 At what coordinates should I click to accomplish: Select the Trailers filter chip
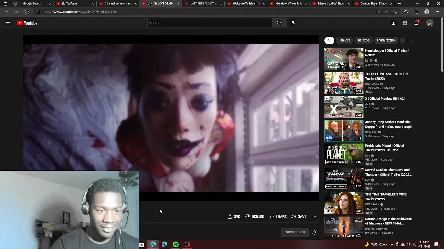coord(344,40)
